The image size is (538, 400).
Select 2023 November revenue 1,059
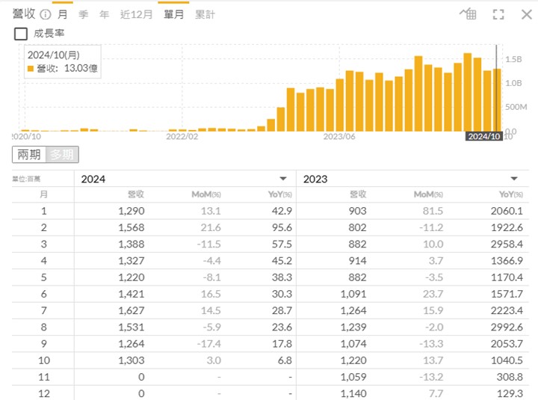tap(353, 377)
